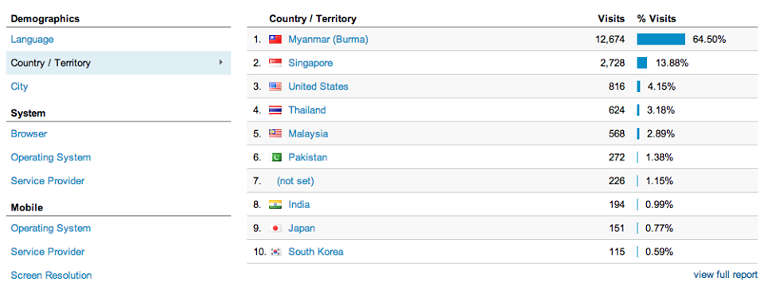The image size is (764, 297).
Task: Open the Myanmar (Burma) country link
Action: [328, 40]
